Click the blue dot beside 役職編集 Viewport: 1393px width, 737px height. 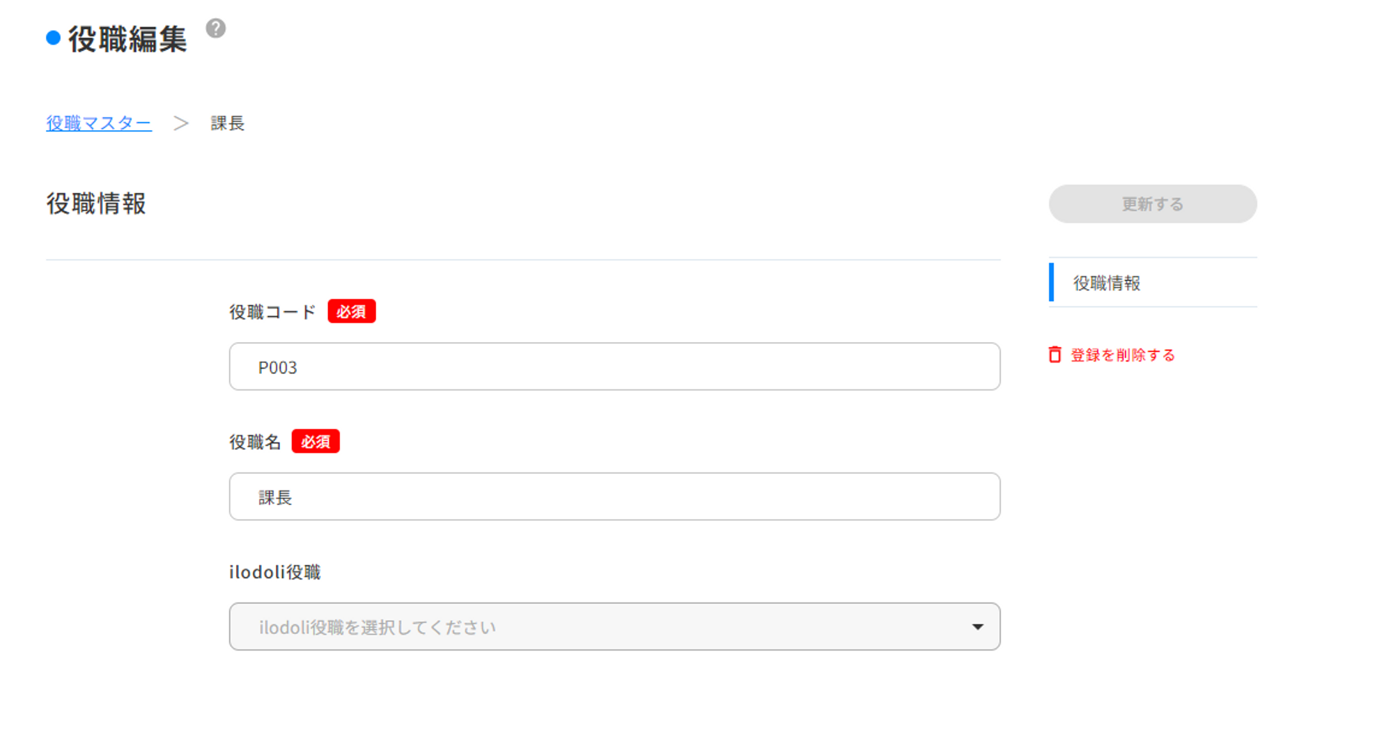click(54, 38)
